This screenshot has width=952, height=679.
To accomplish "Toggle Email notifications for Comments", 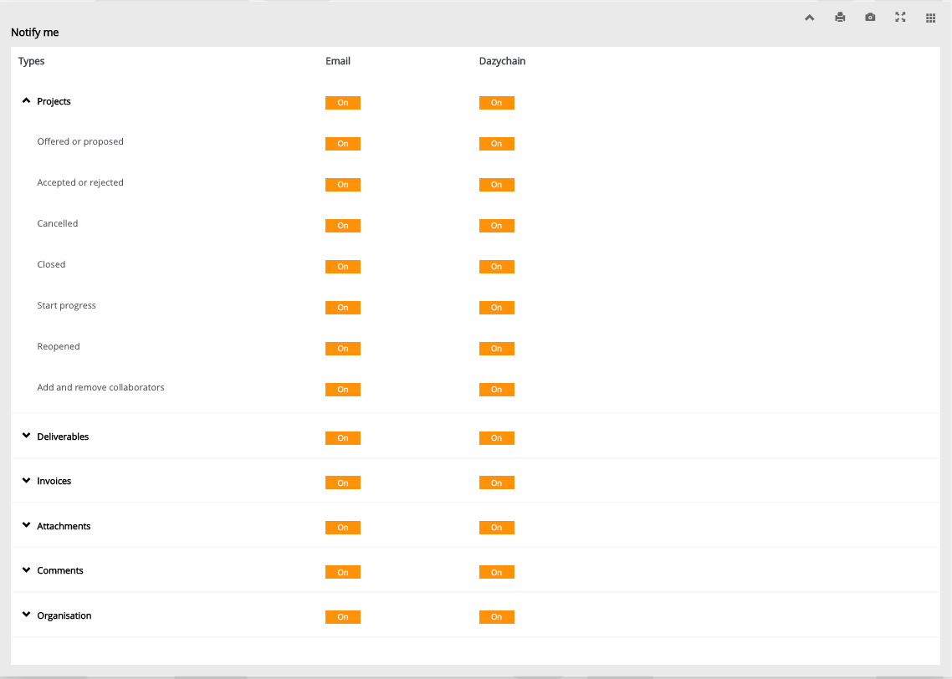I will (343, 572).
